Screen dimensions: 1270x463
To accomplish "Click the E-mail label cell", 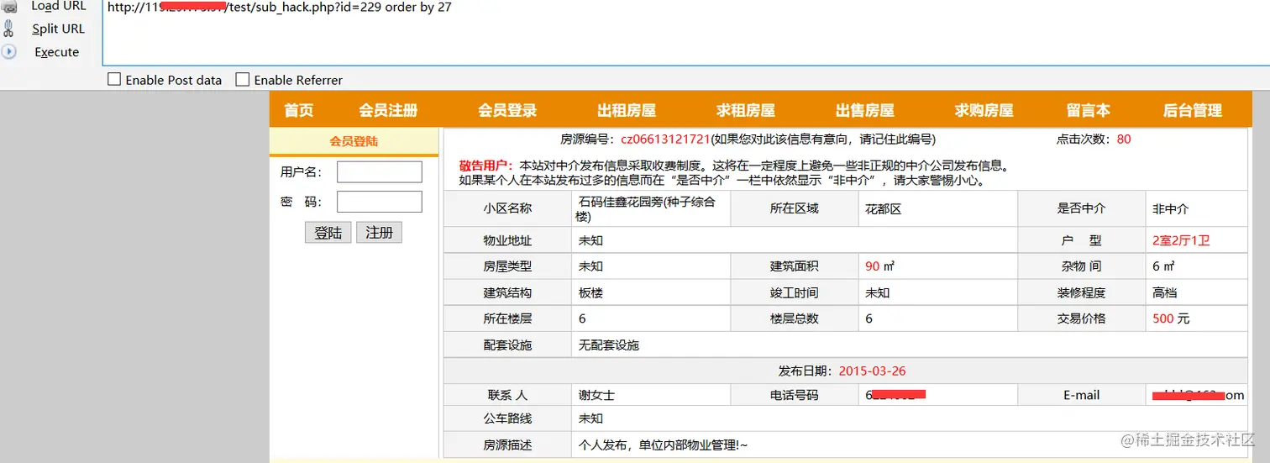I will click(x=1082, y=395).
